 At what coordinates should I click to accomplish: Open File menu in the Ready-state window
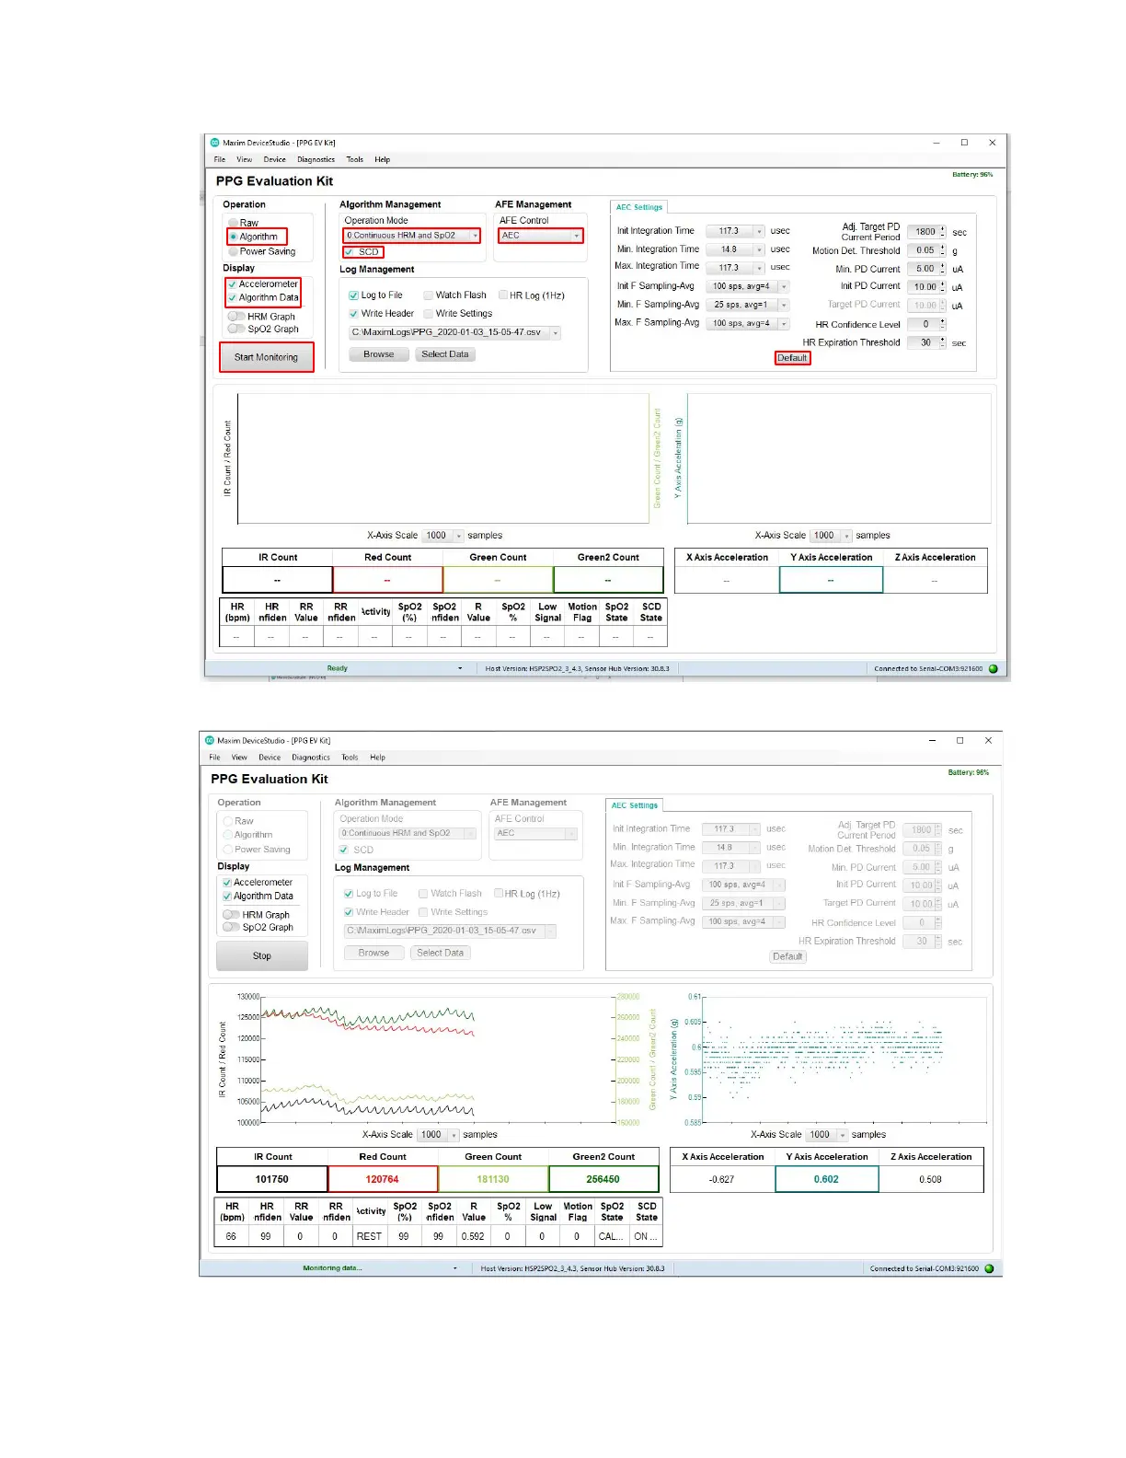pyautogui.click(x=220, y=159)
